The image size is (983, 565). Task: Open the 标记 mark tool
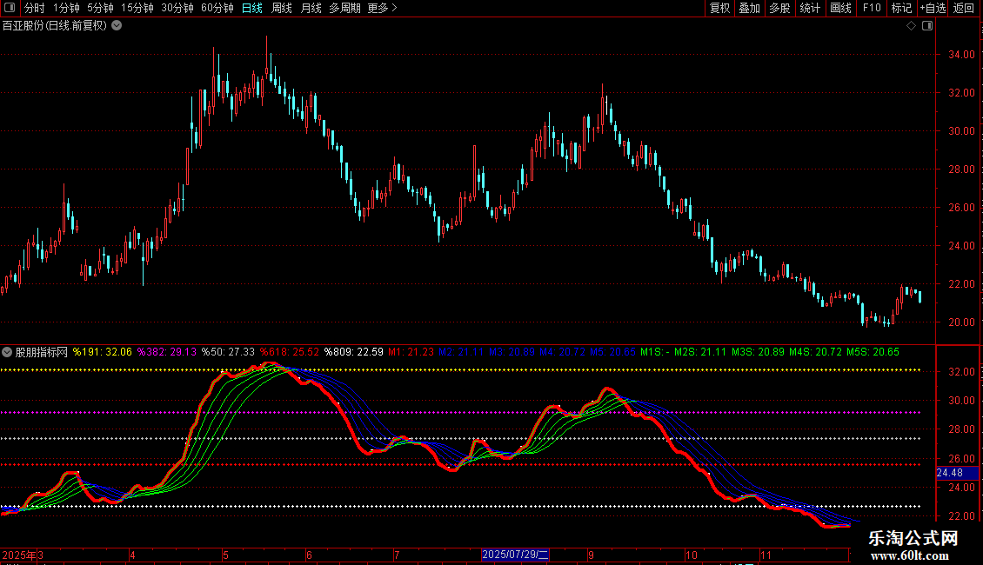point(901,9)
